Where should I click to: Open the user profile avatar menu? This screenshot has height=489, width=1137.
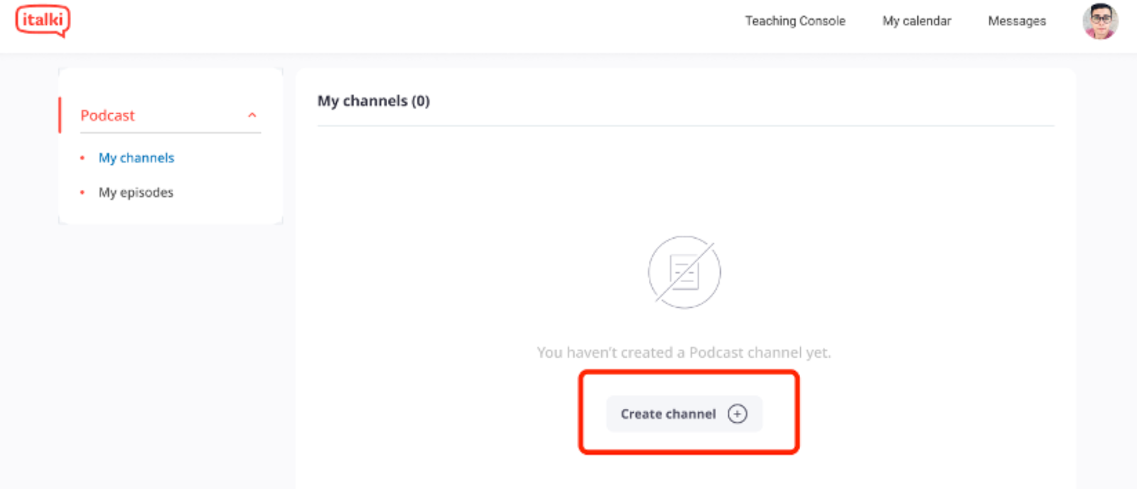click(1100, 21)
